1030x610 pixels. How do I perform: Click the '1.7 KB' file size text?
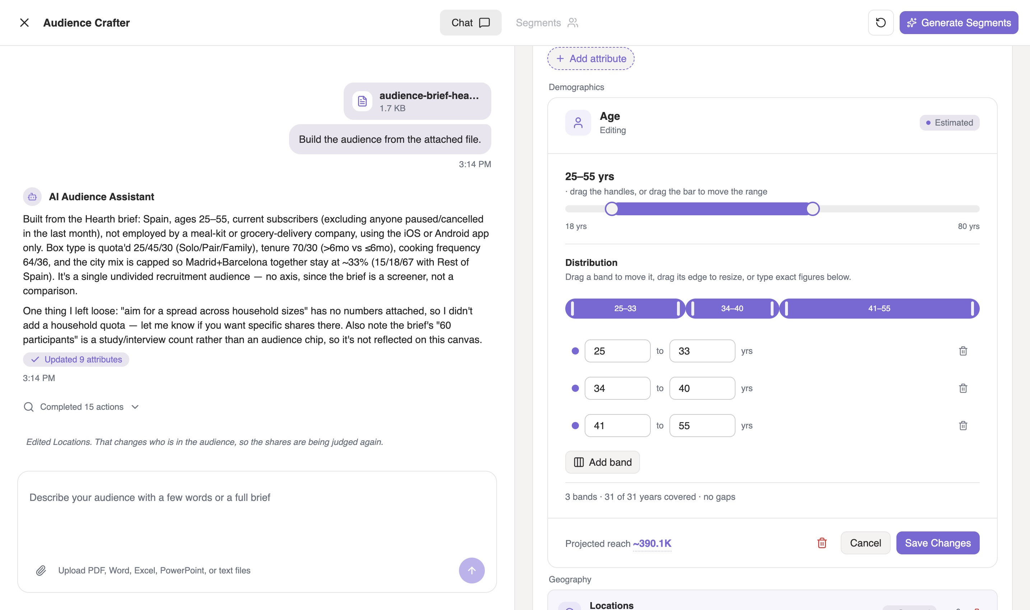pos(393,108)
